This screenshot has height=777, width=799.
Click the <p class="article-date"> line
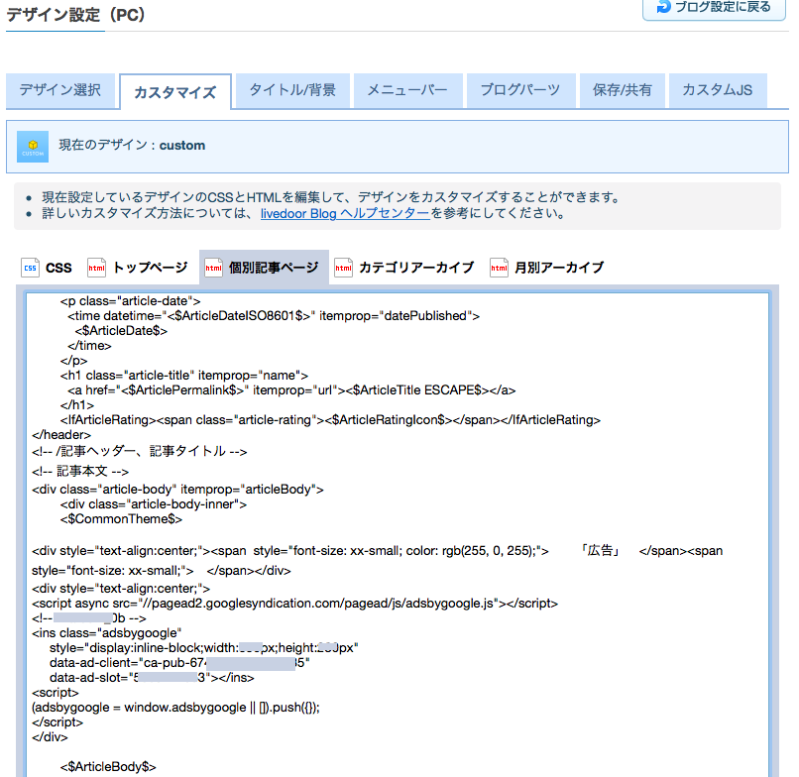(x=130, y=301)
